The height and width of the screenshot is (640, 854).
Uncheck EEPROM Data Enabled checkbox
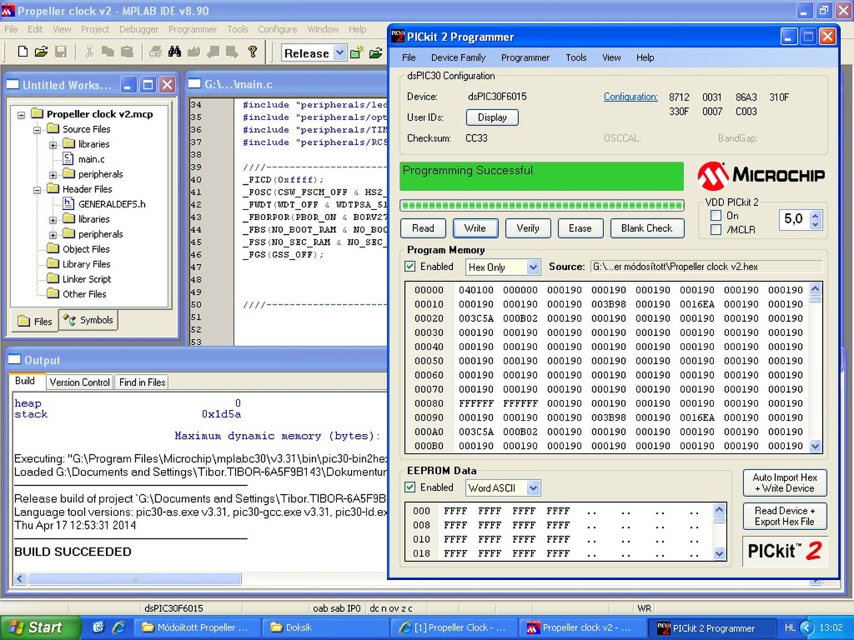410,487
